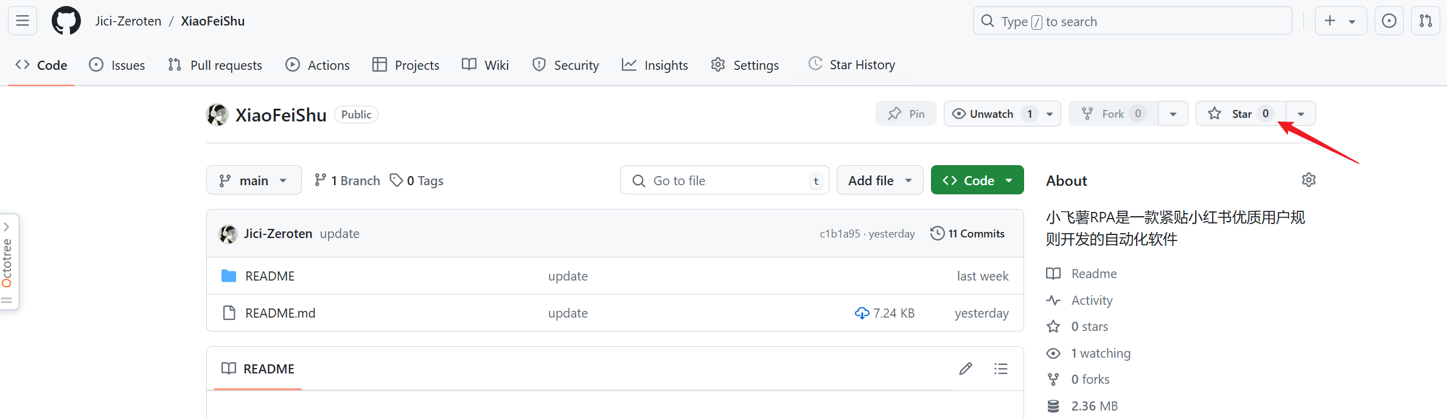Open the main branch selector
1447x419 pixels.
[254, 180]
